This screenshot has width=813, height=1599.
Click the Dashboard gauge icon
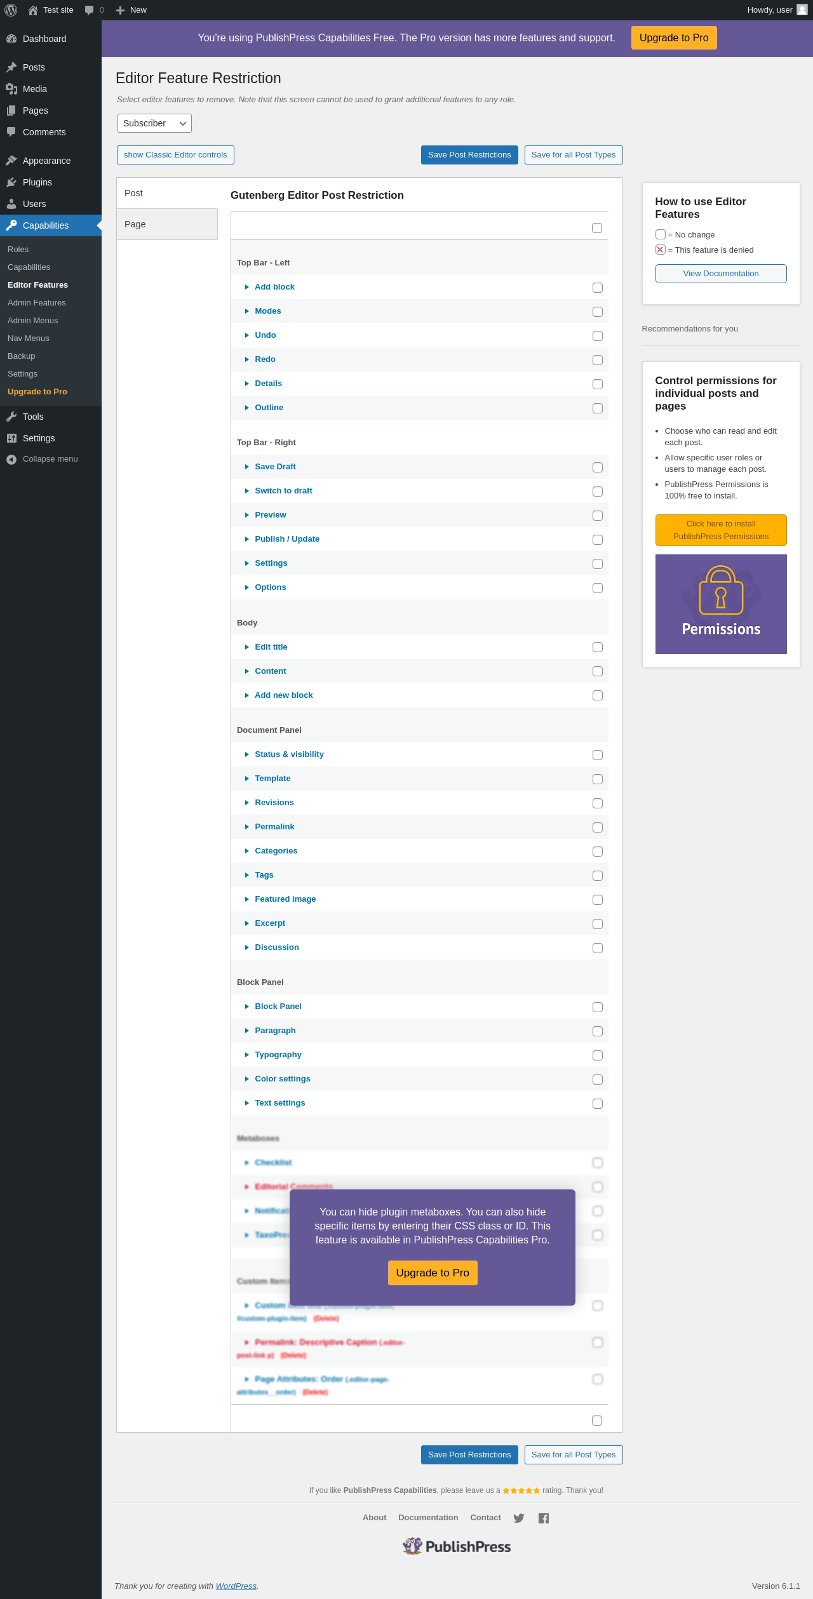(11, 39)
